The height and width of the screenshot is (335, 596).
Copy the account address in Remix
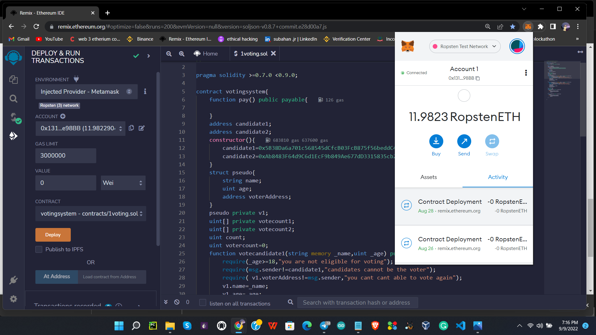pyautogui.click(x=131, y=128)
